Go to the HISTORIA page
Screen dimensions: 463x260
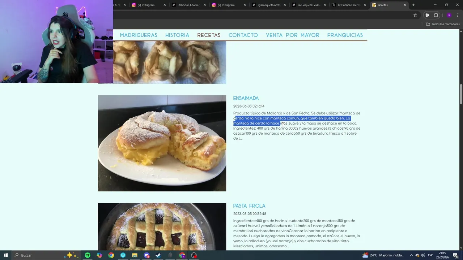coord(177,35)
